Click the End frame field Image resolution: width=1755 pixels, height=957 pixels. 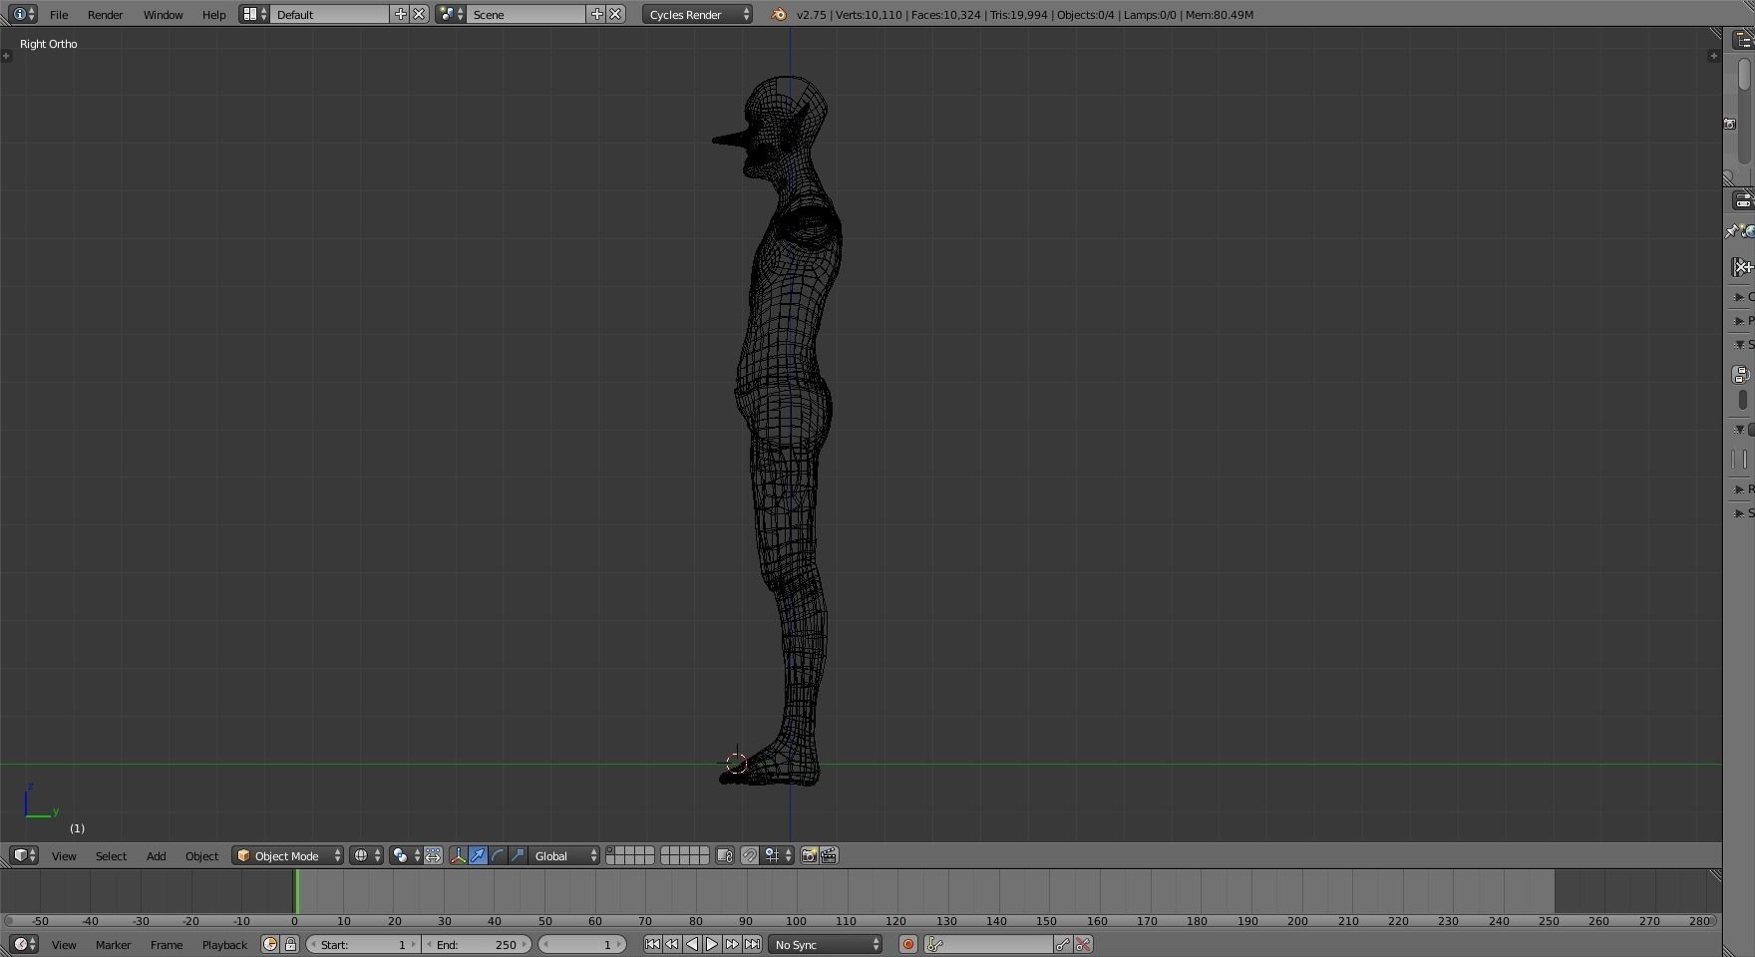478,944
